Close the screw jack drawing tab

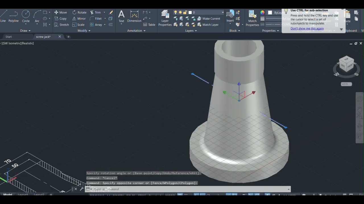click(60, 37)
